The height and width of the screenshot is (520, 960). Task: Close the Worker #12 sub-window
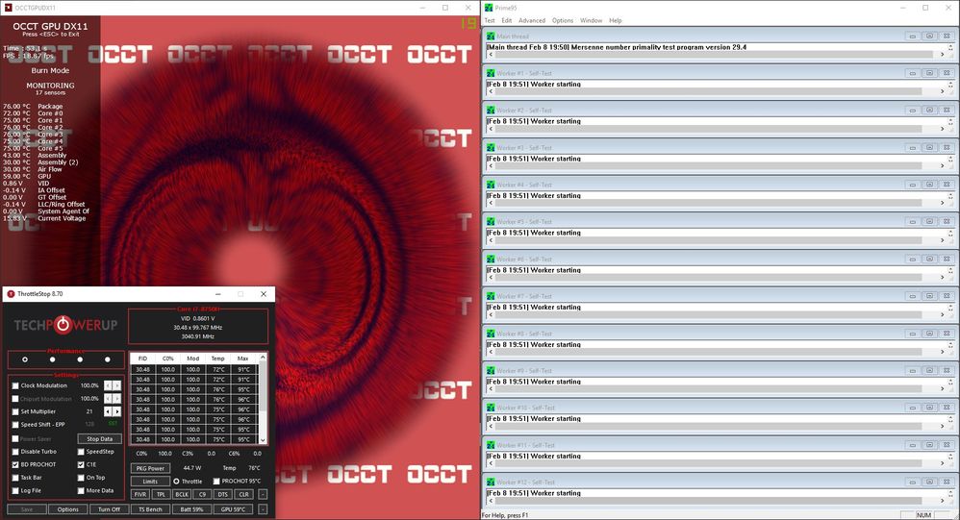pyautogui.click(x=947, y=483)
